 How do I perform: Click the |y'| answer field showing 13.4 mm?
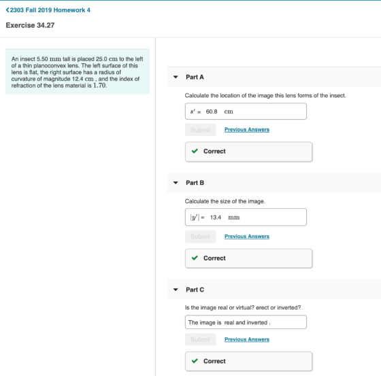[246, 217]
